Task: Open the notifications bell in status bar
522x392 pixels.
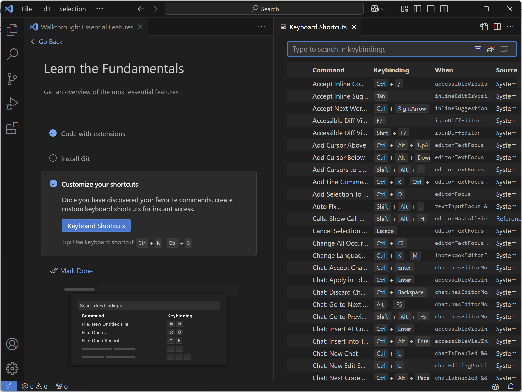Action: pyautogui.click(x=511, y=386)
